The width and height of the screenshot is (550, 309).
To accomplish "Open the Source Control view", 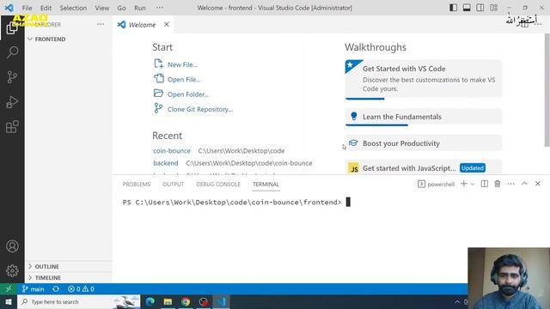I will [12, 77].
